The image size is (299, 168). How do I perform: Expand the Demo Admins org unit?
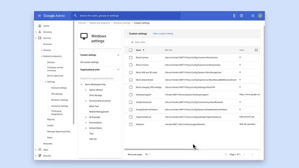click(86, 90)
